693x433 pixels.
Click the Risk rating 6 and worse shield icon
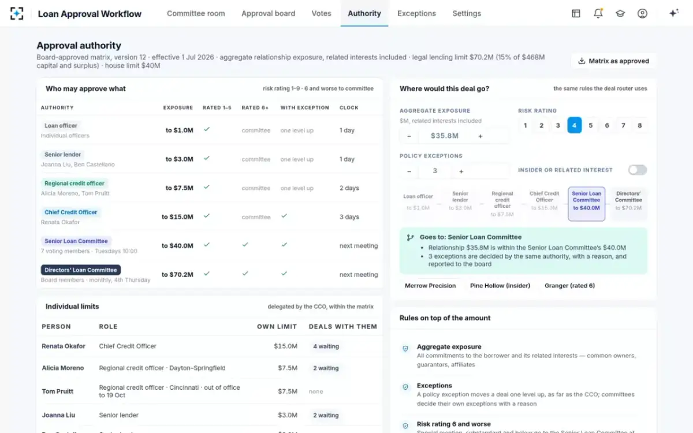click(x=405, y=425)
